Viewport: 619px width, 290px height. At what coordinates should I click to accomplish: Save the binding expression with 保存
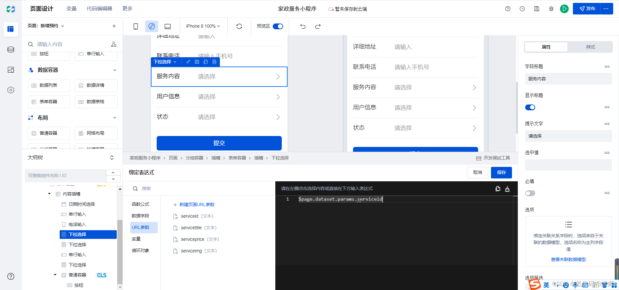[x=501, y=173]
